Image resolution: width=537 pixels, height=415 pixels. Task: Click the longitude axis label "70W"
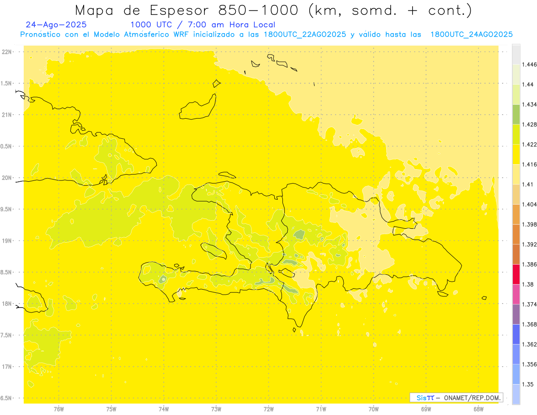[374, 409]
